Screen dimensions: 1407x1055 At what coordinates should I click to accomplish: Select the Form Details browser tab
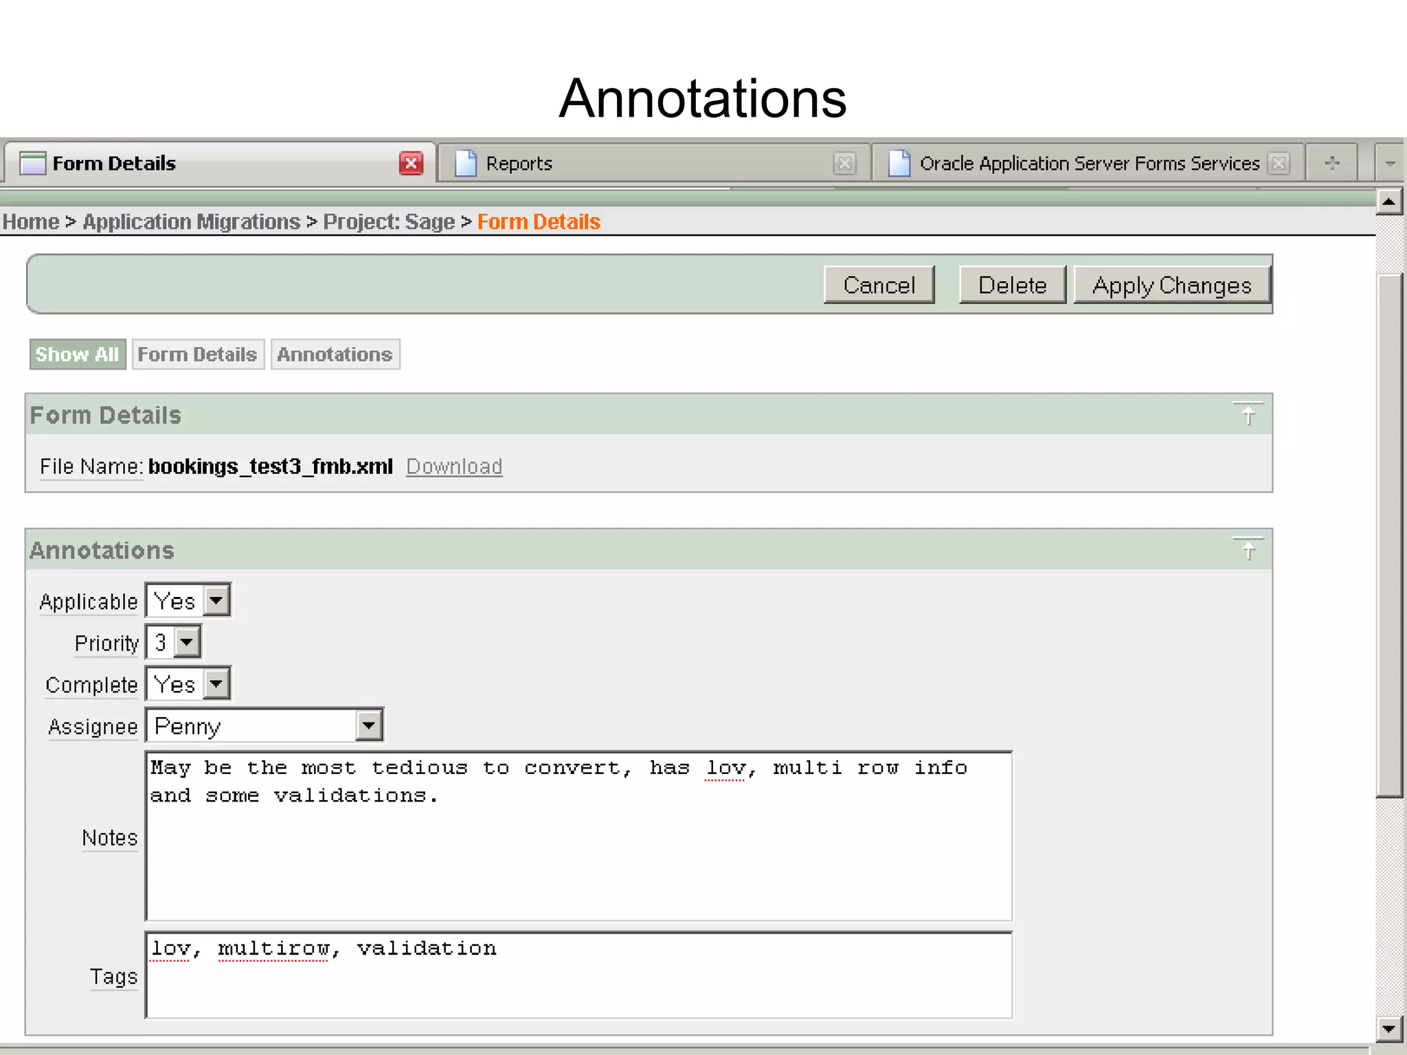point(218,163)
